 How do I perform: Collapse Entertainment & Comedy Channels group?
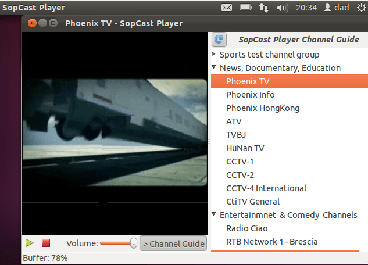point(214,215)
